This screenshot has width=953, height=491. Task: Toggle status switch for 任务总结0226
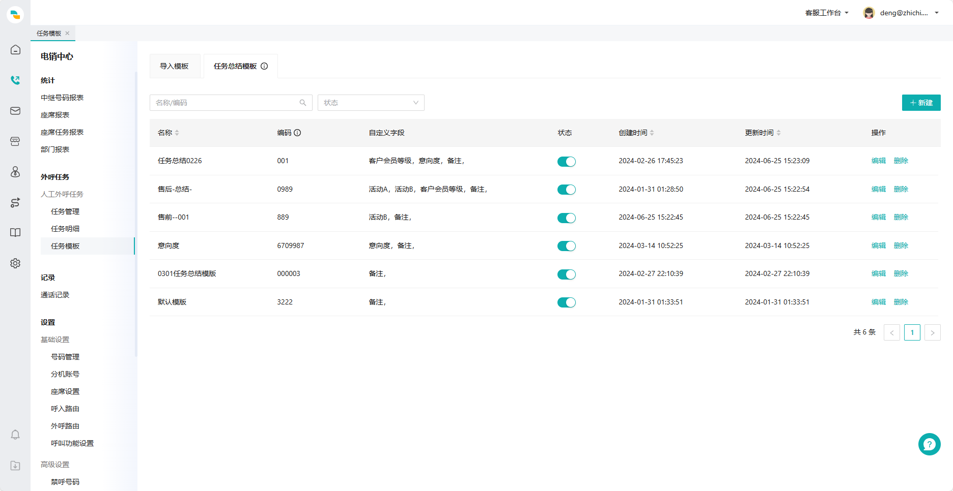click(x=567, y=162)
